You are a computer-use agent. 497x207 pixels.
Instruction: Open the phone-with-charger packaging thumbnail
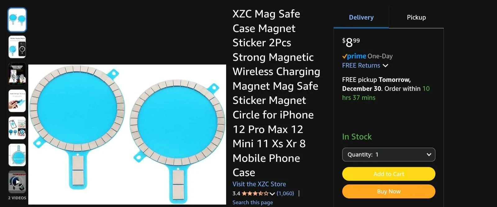pyautogui.click(x=17, y=46)
